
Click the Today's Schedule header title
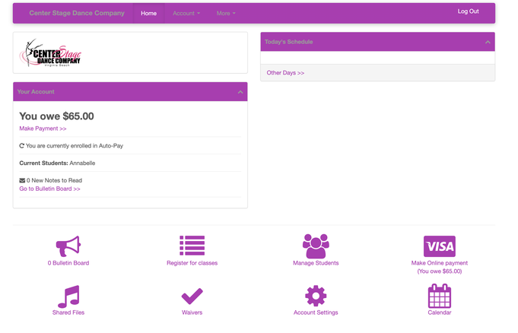coord(289,42)
